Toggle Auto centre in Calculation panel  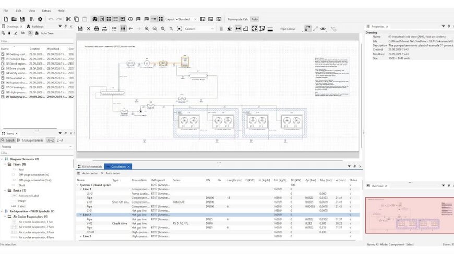tap(88, 173)
